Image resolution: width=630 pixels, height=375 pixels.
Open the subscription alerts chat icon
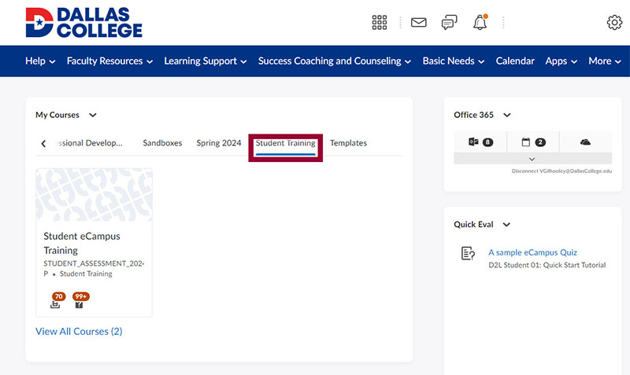coord(449,23)
